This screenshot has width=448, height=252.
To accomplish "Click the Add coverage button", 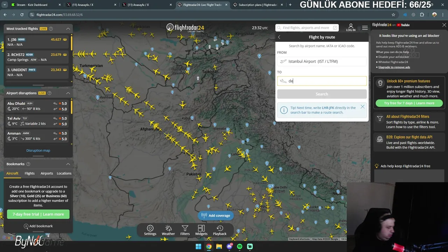I will pyautogui.click(x=216, y=216).
